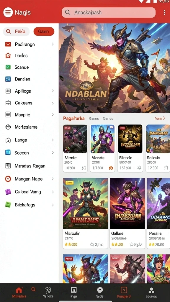This screenshot has width=170, height=302.
Task: Toggle favorite star on the Sellouts card
Action: pos(166,168)
